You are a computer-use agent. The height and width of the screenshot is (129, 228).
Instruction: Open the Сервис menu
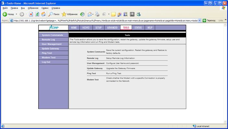coord(45,8)
